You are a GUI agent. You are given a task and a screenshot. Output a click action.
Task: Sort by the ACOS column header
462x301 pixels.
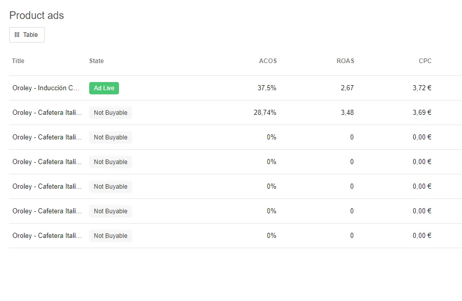click(268, 61)
